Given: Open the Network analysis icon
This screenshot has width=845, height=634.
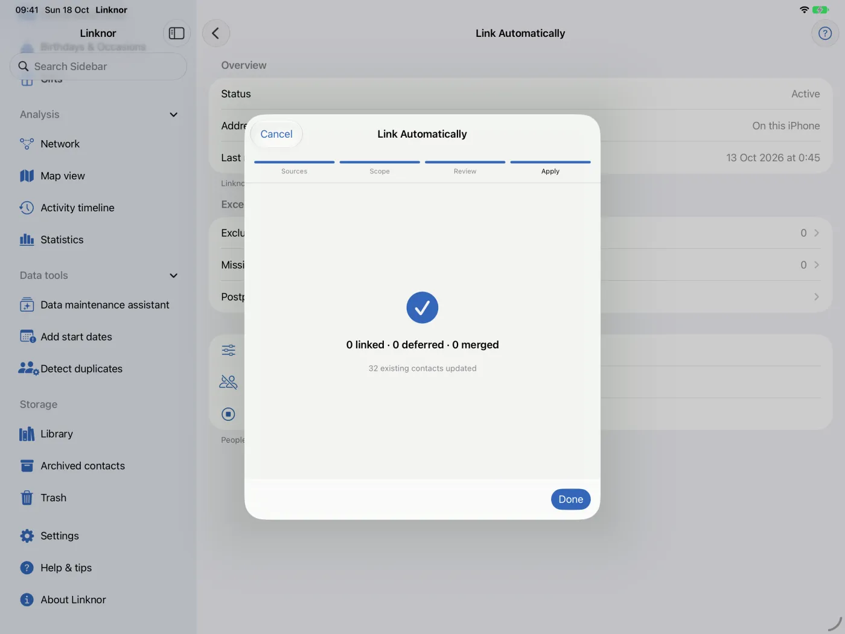Looking at the screenshot, I should pyautogui.click(x=27, y=144).
